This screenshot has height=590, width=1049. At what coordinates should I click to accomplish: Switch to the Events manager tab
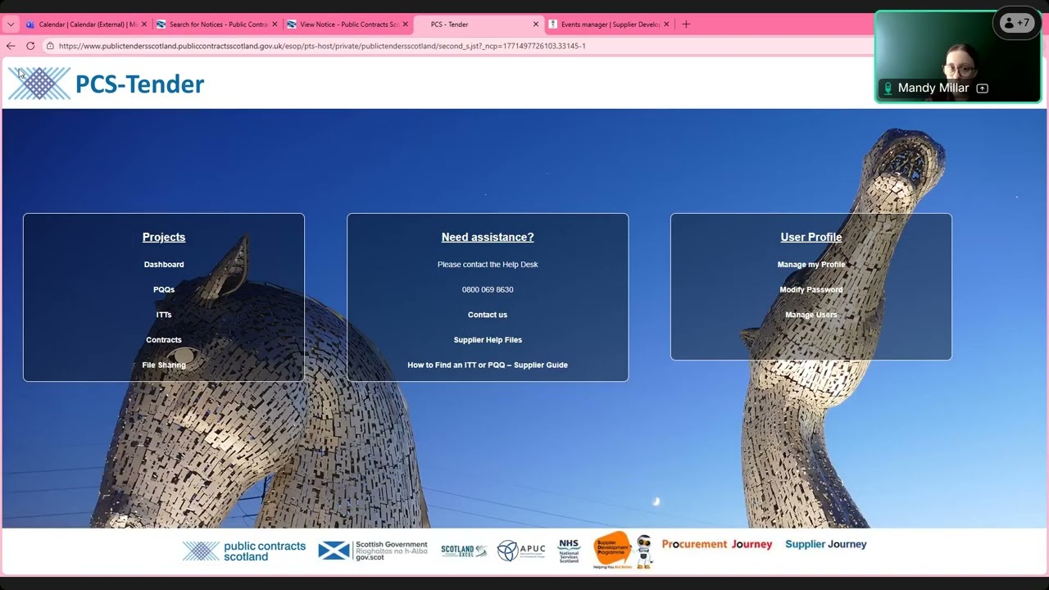608,25
